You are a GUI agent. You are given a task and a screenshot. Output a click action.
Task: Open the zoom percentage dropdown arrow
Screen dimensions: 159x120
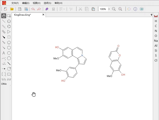click(109, 9)
